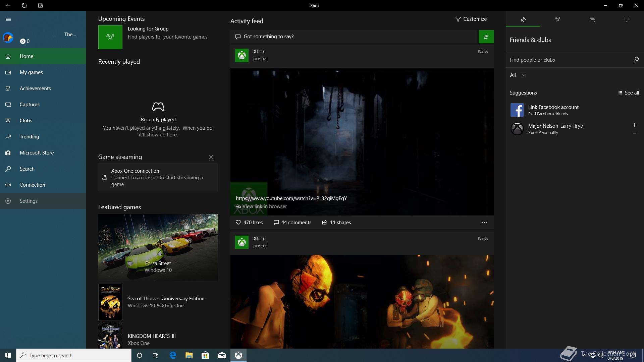Open the Looking for Group tile
644x362 pixels.
pyautogui.click(x=110, y=37)
